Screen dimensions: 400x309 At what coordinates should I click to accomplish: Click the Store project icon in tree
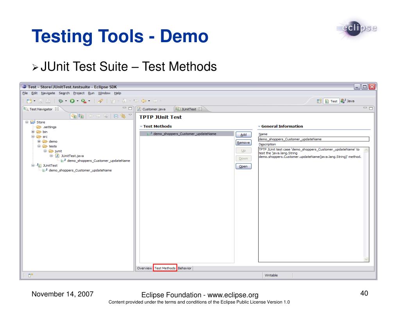(33, 122)
